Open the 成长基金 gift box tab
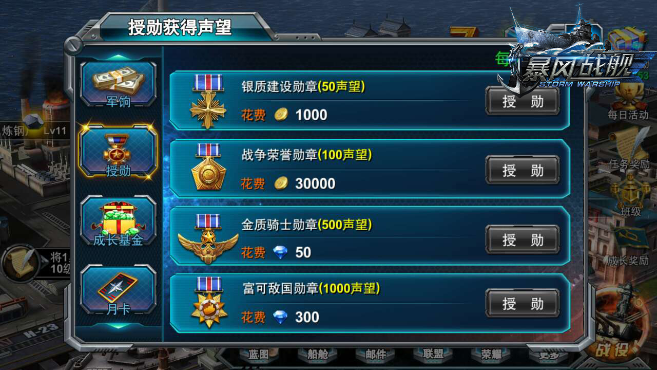Viewport: 657px width, 370px height. [119, 221]
